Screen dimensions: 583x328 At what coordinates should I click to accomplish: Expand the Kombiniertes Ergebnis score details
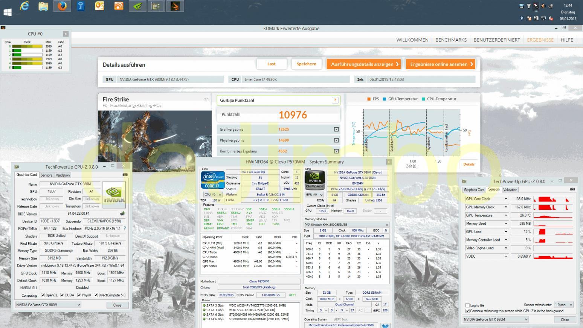pos(336,151)
